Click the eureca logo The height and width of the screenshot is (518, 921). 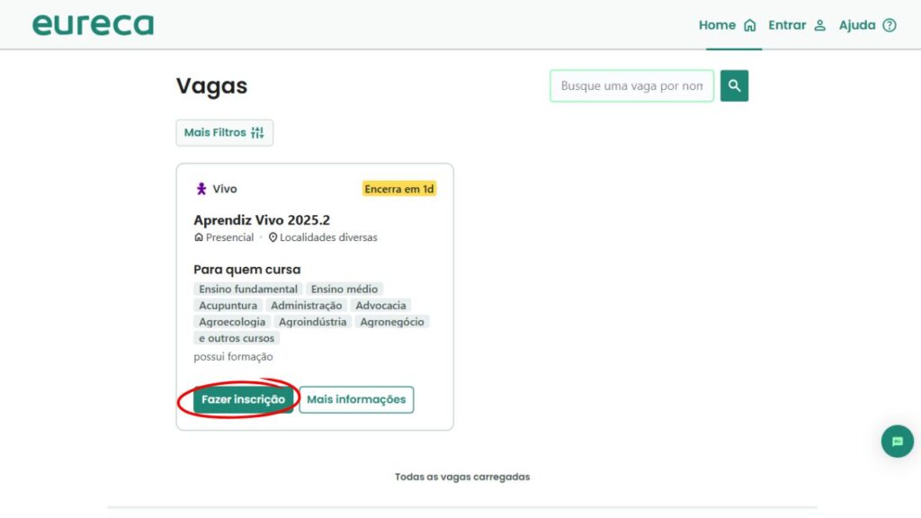pos(93,24)
